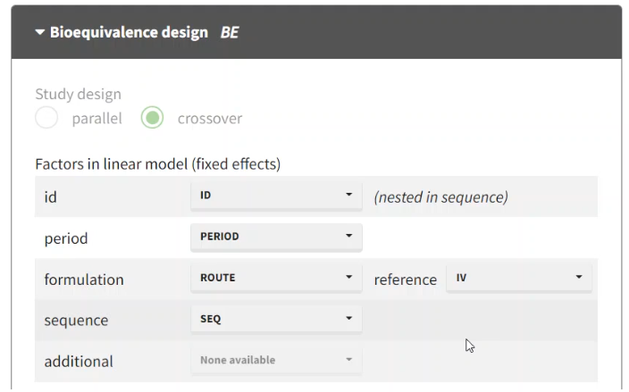Click the additional dropdown showing None available
629x392 pixels.
point(275,360)
